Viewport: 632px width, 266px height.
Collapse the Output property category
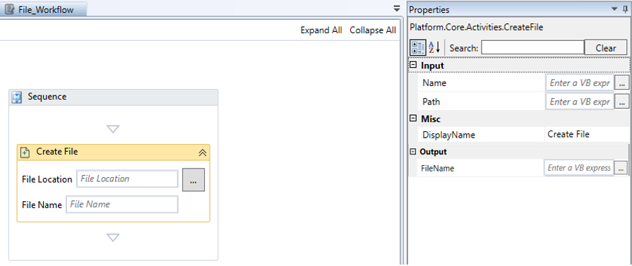[x=412, y=152]
